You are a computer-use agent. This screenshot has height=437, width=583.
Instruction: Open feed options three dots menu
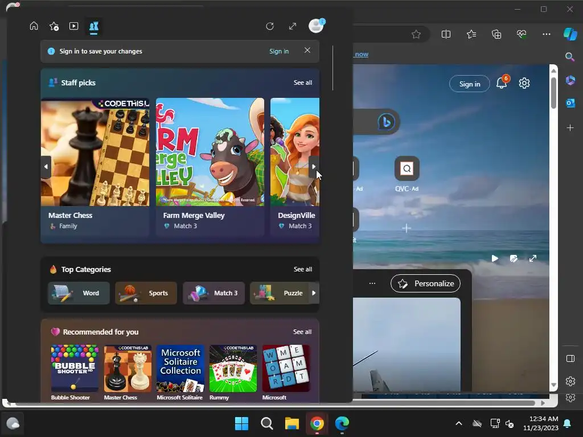coord(372,283)
